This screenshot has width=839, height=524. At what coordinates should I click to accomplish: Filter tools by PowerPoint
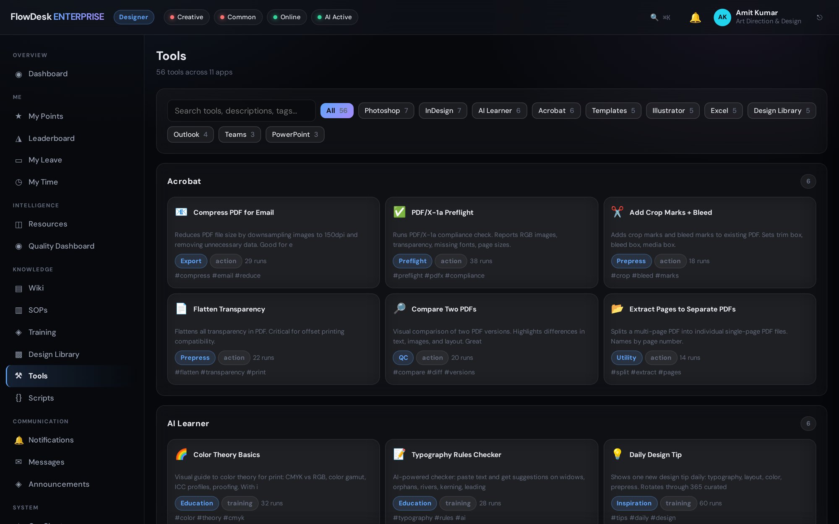coord(295,135)
